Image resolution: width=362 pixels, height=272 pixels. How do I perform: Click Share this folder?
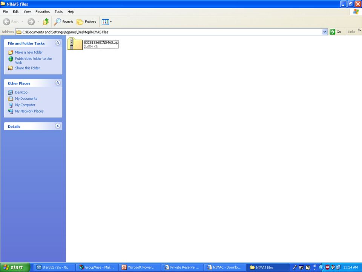[x=28, y=68]
